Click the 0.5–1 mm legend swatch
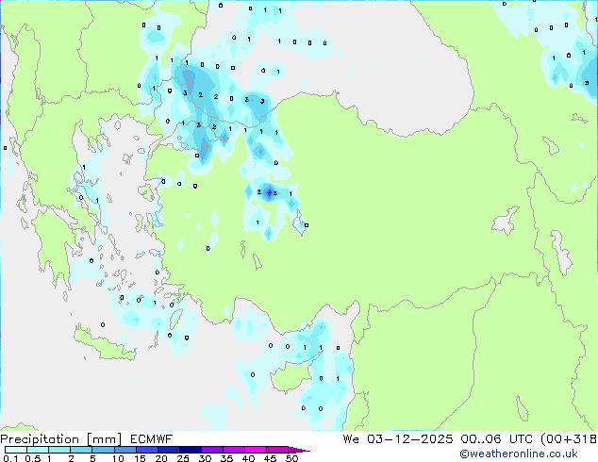This screenshot has height=462, width=598. [x=38, y=450]
